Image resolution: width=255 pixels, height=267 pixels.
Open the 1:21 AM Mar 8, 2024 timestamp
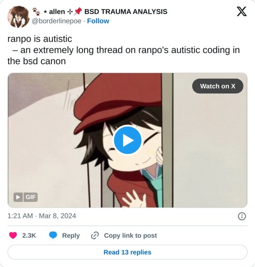[42, 216]
